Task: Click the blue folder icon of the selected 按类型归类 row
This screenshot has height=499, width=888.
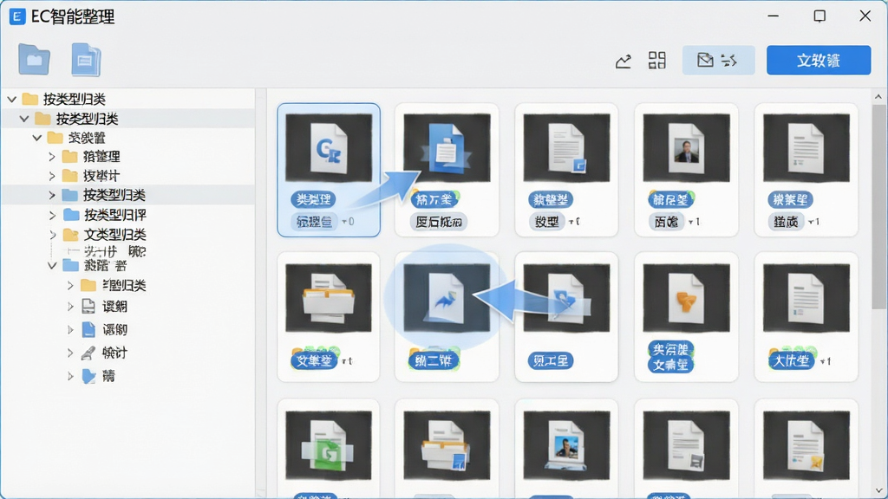Action: point(69,195)
